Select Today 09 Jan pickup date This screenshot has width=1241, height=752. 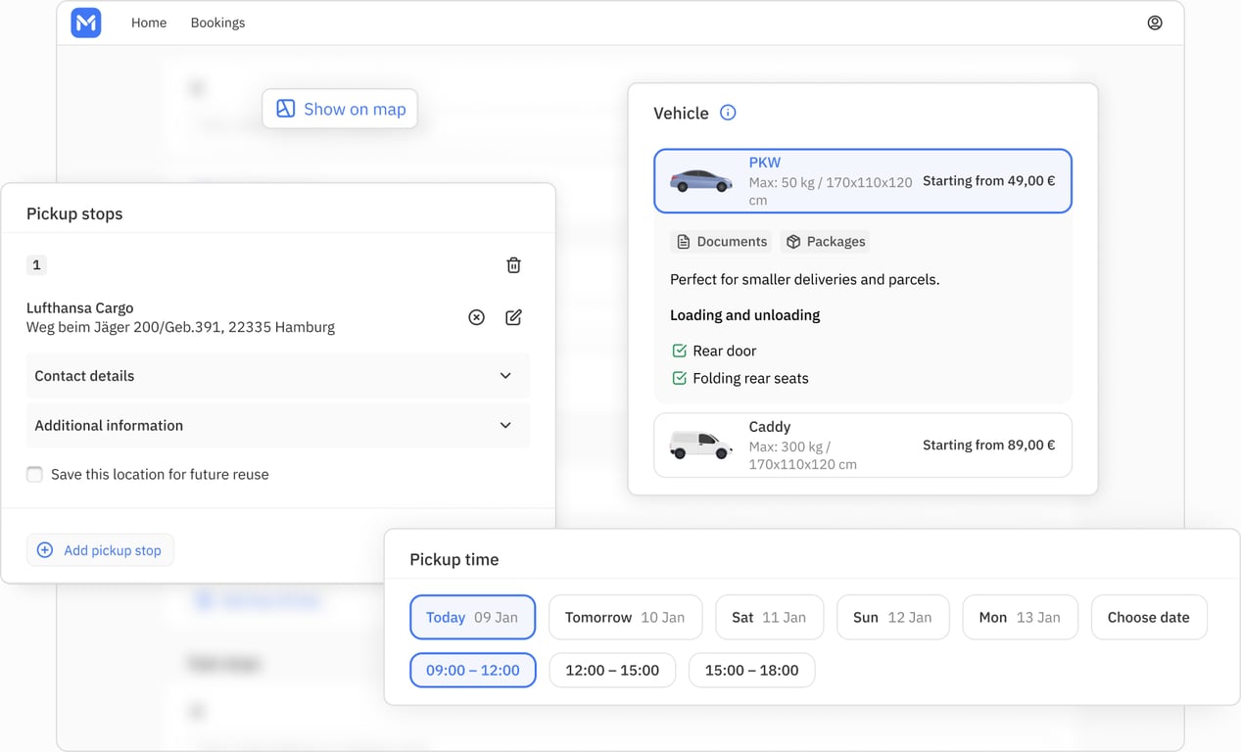[x=472, y=618]
